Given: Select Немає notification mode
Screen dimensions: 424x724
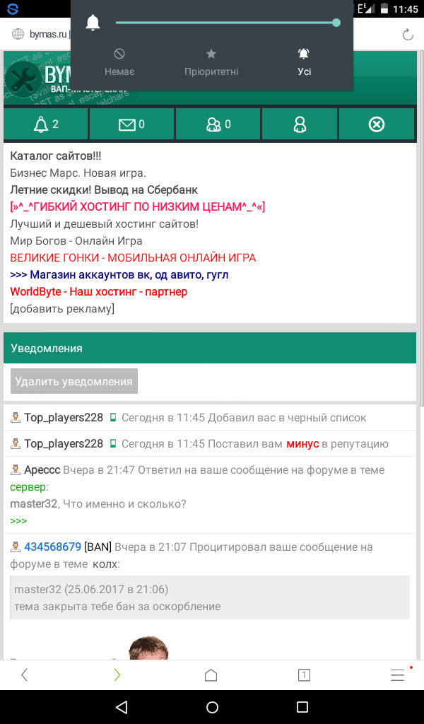Looking at the screenshot, I should click(x=119, y=63).
